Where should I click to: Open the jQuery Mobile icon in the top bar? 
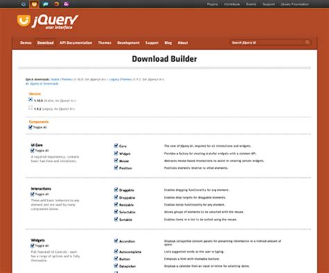click(x=46, y=4)
